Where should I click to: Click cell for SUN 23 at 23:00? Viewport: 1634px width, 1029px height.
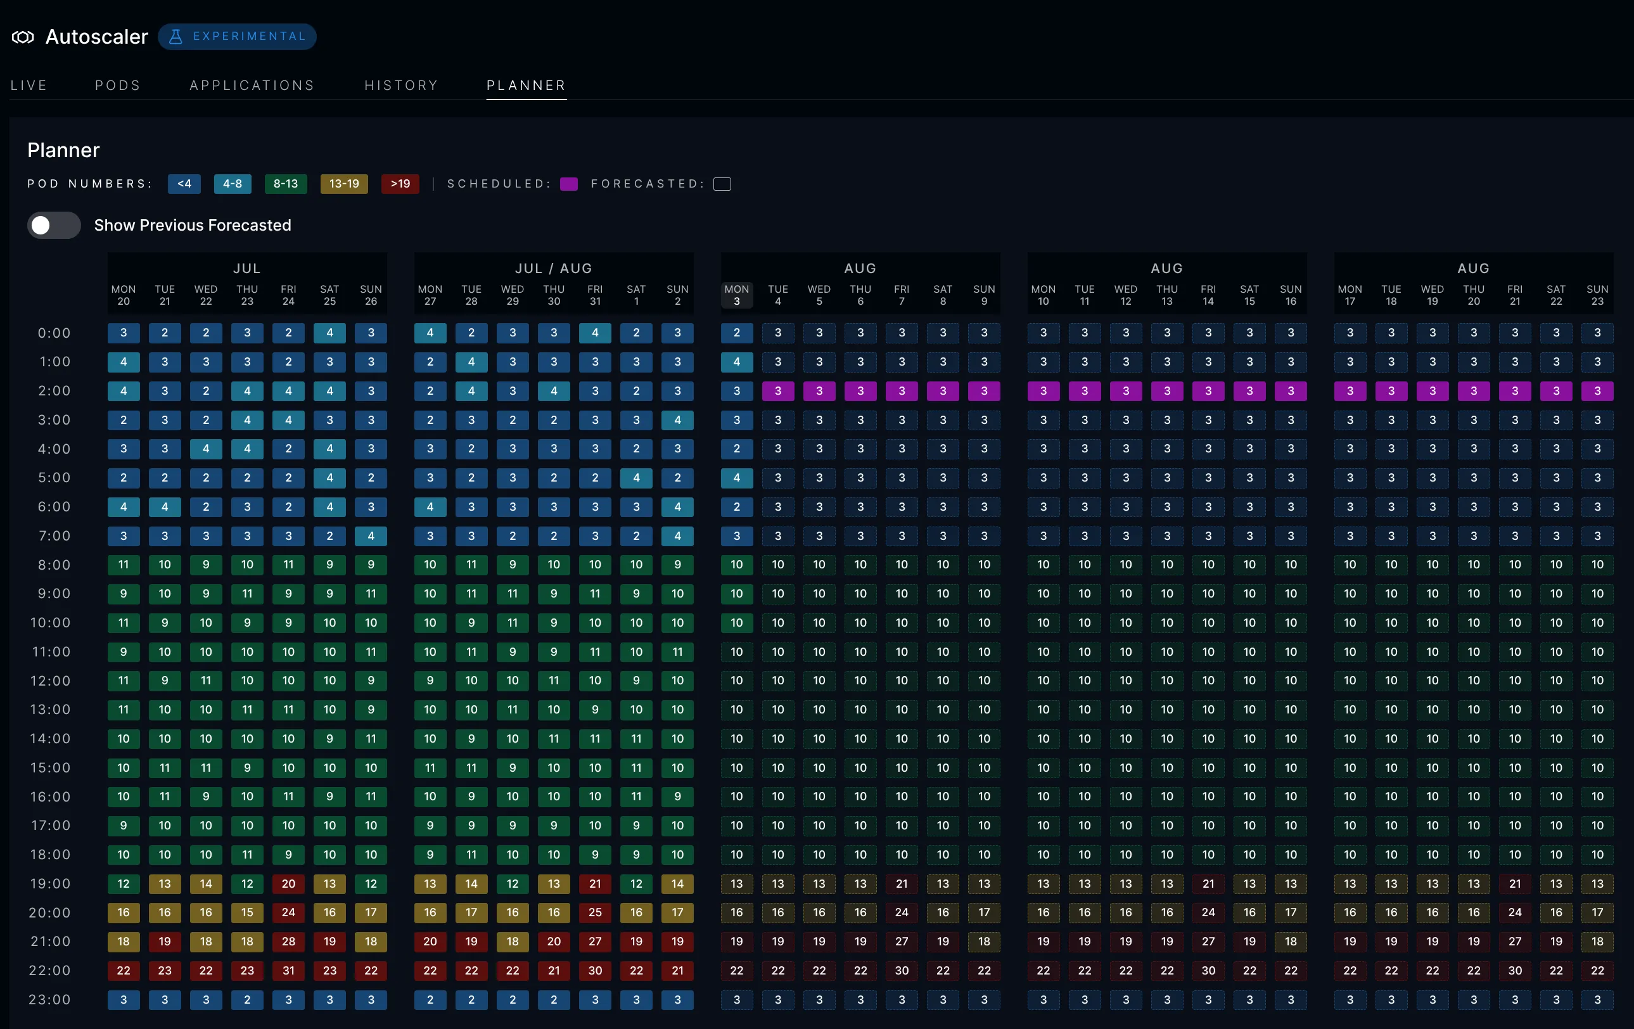point(1597,1000)
